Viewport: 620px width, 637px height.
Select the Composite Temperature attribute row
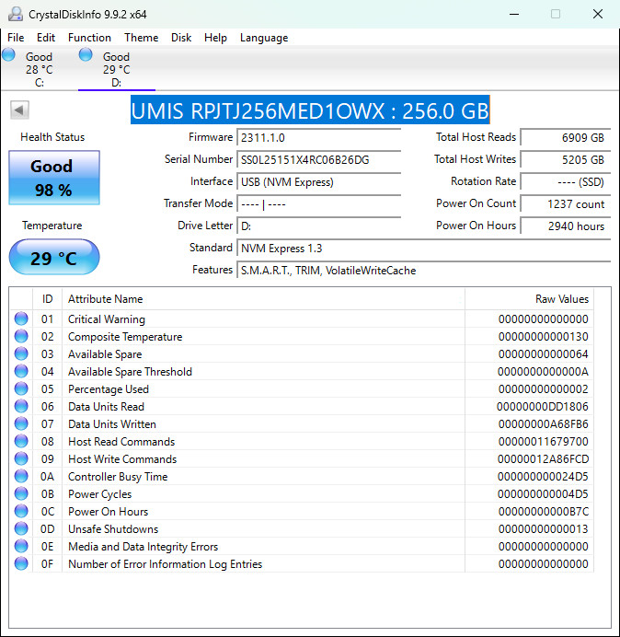[302, 336]
